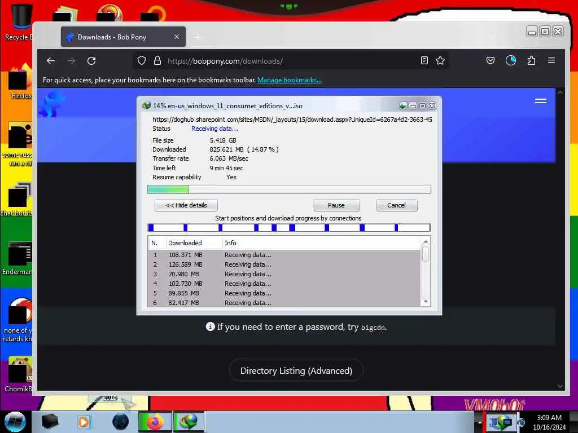Click the page scrollbar down arrow

pos(560,386)
